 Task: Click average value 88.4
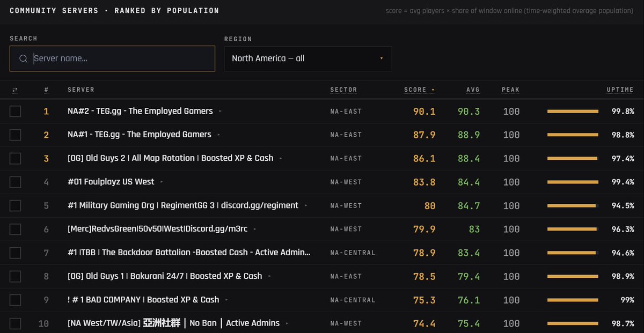tap(469, 159)
